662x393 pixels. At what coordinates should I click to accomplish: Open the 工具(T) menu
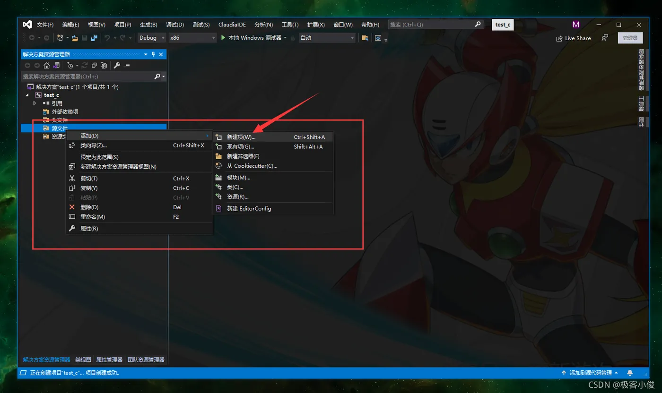[x=290, y=25]
